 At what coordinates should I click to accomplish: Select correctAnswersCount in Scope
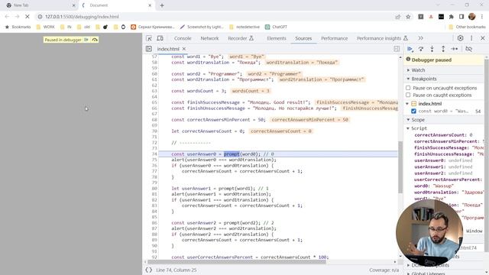pyautogui.click(x=443, y=135)
